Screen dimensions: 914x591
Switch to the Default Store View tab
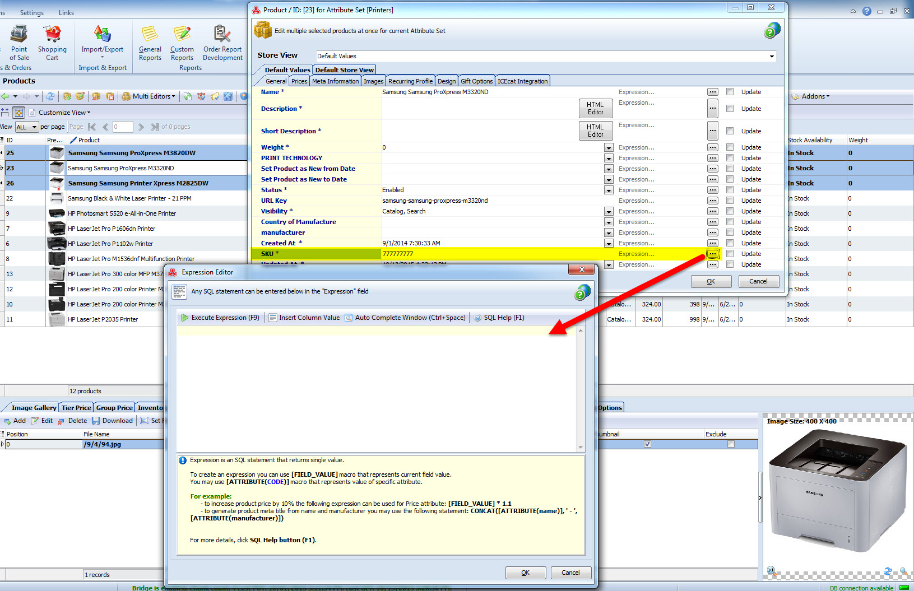pos(344,70)
